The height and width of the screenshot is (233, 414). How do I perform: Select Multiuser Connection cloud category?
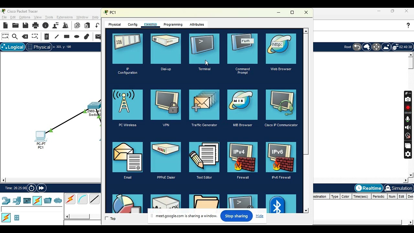coord(58,201)
